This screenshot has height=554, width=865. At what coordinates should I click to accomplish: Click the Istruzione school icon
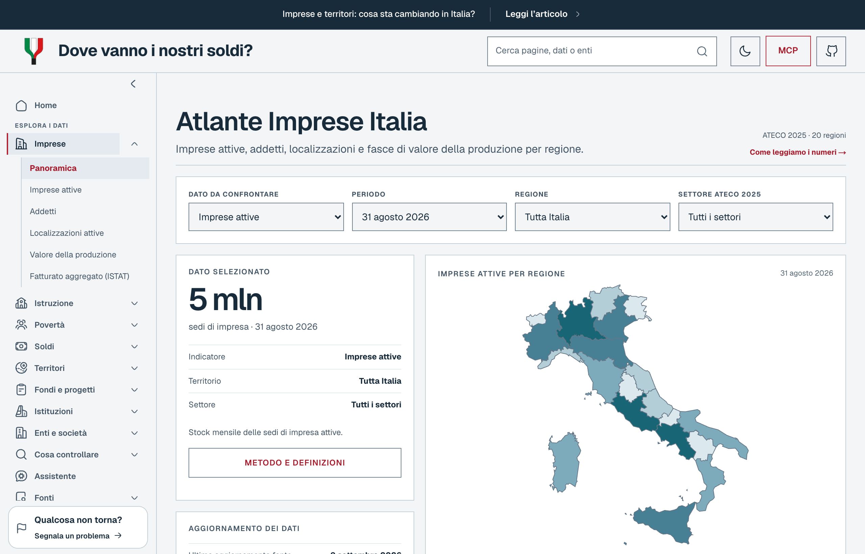pyautogui.click(x=21, y=303)
